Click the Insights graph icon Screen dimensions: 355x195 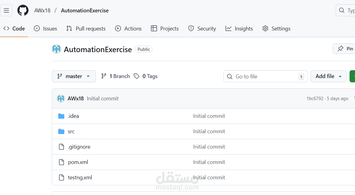click(228, 28)
